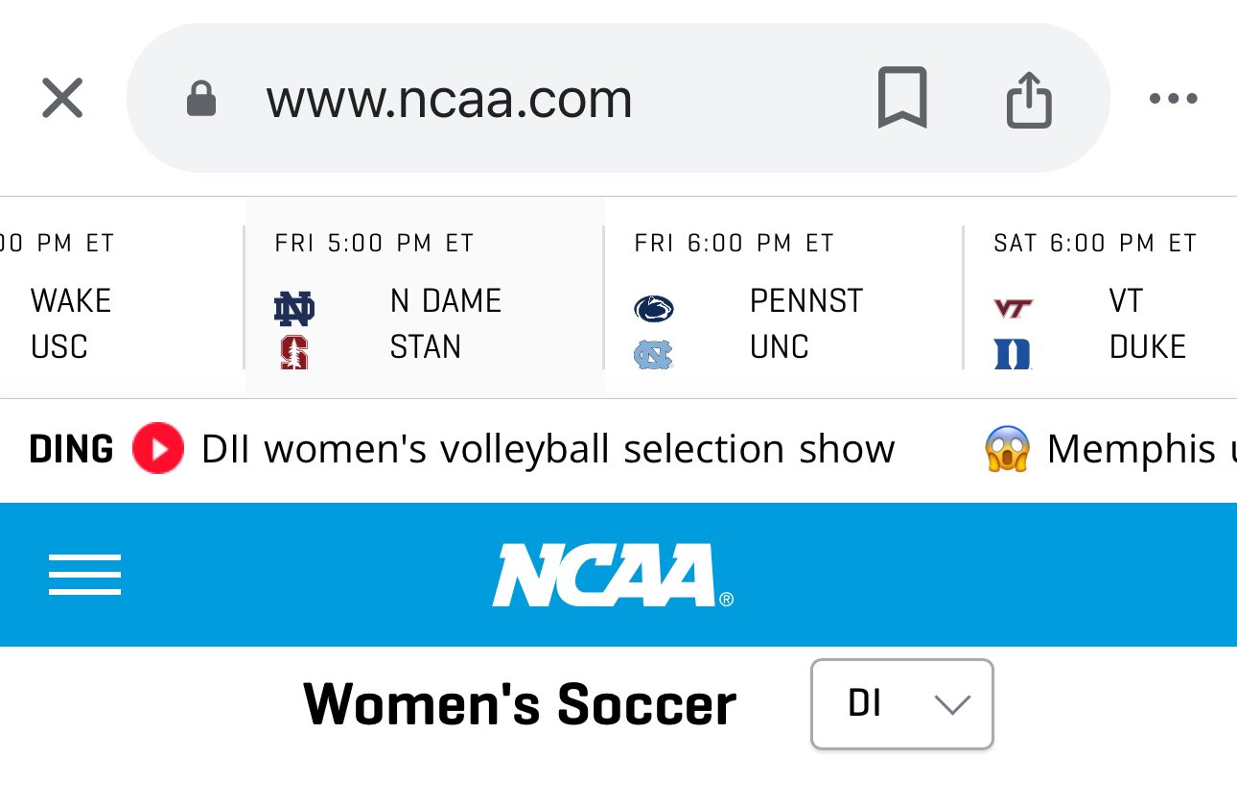
Task: Click the Stanford team logo
Action: [294, 353]
